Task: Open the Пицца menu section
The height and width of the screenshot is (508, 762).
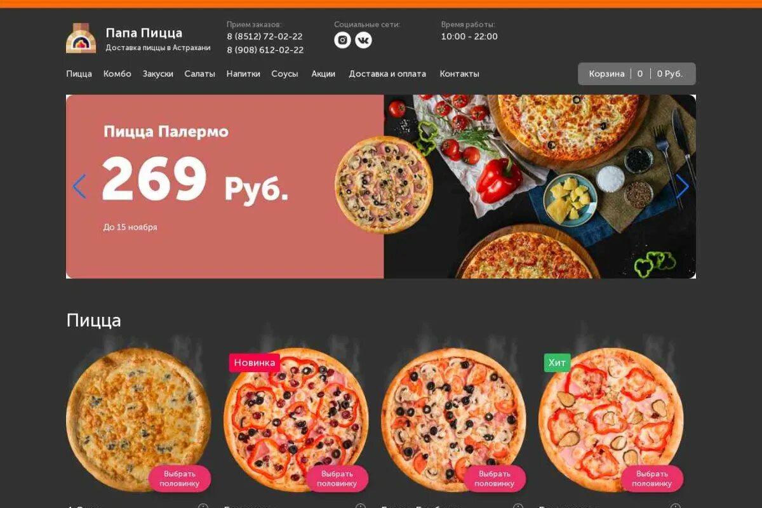Action: pos(79,74)
